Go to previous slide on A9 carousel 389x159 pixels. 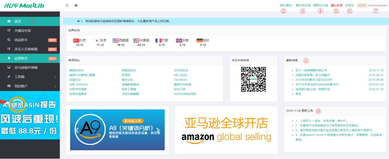[x=77, y=130]
